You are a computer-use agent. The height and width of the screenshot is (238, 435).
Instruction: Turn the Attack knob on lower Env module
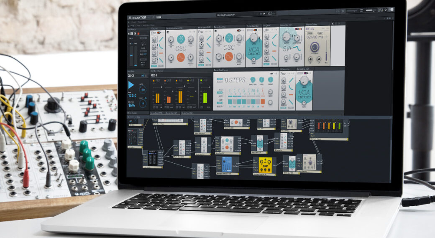[x=283, y=79]
